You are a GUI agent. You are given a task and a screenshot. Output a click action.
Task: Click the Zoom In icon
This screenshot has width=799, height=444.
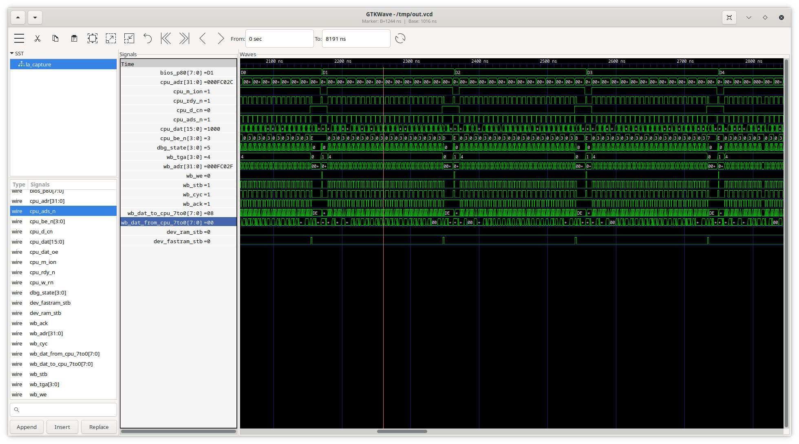point(111,39)
